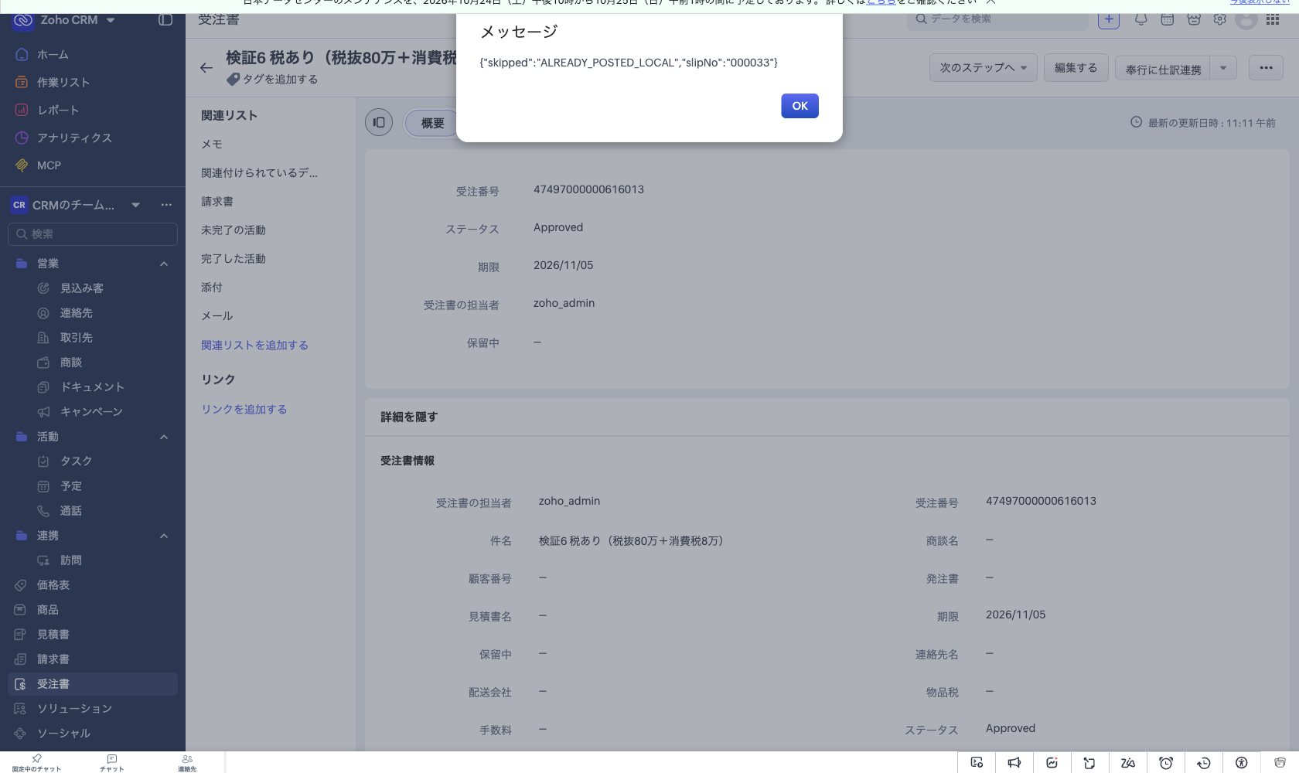Image resolution: width=1299 pixels, height=773 pixels.
Task: Collapse the 営業 folder
Action: [164, 264]
